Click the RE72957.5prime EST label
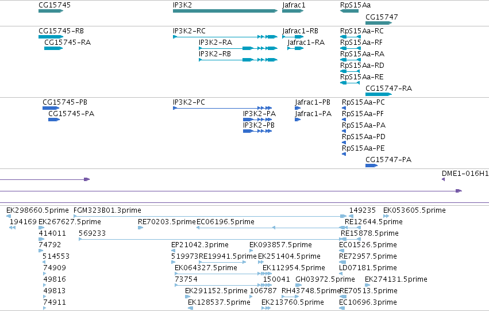489x311 pixels. (368, 257)
